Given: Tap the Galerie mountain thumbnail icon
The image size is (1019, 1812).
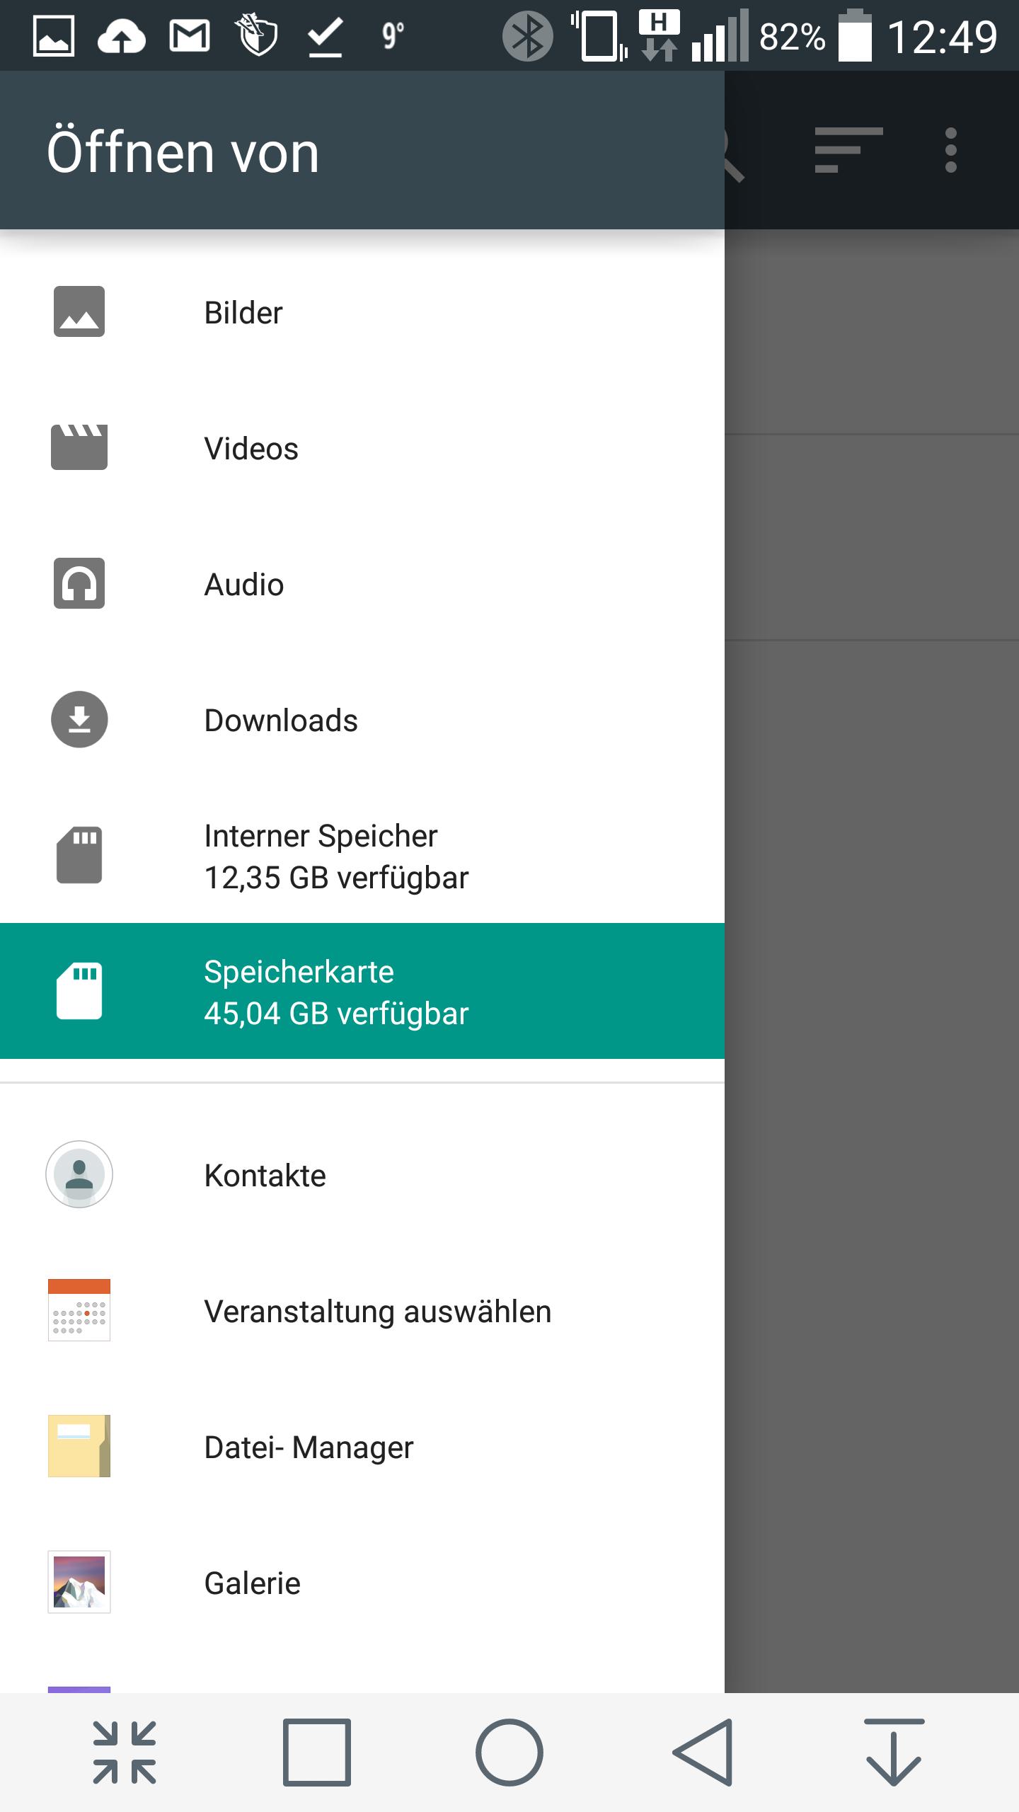Looking at the screenshot, I should [x=79, y=1582].
